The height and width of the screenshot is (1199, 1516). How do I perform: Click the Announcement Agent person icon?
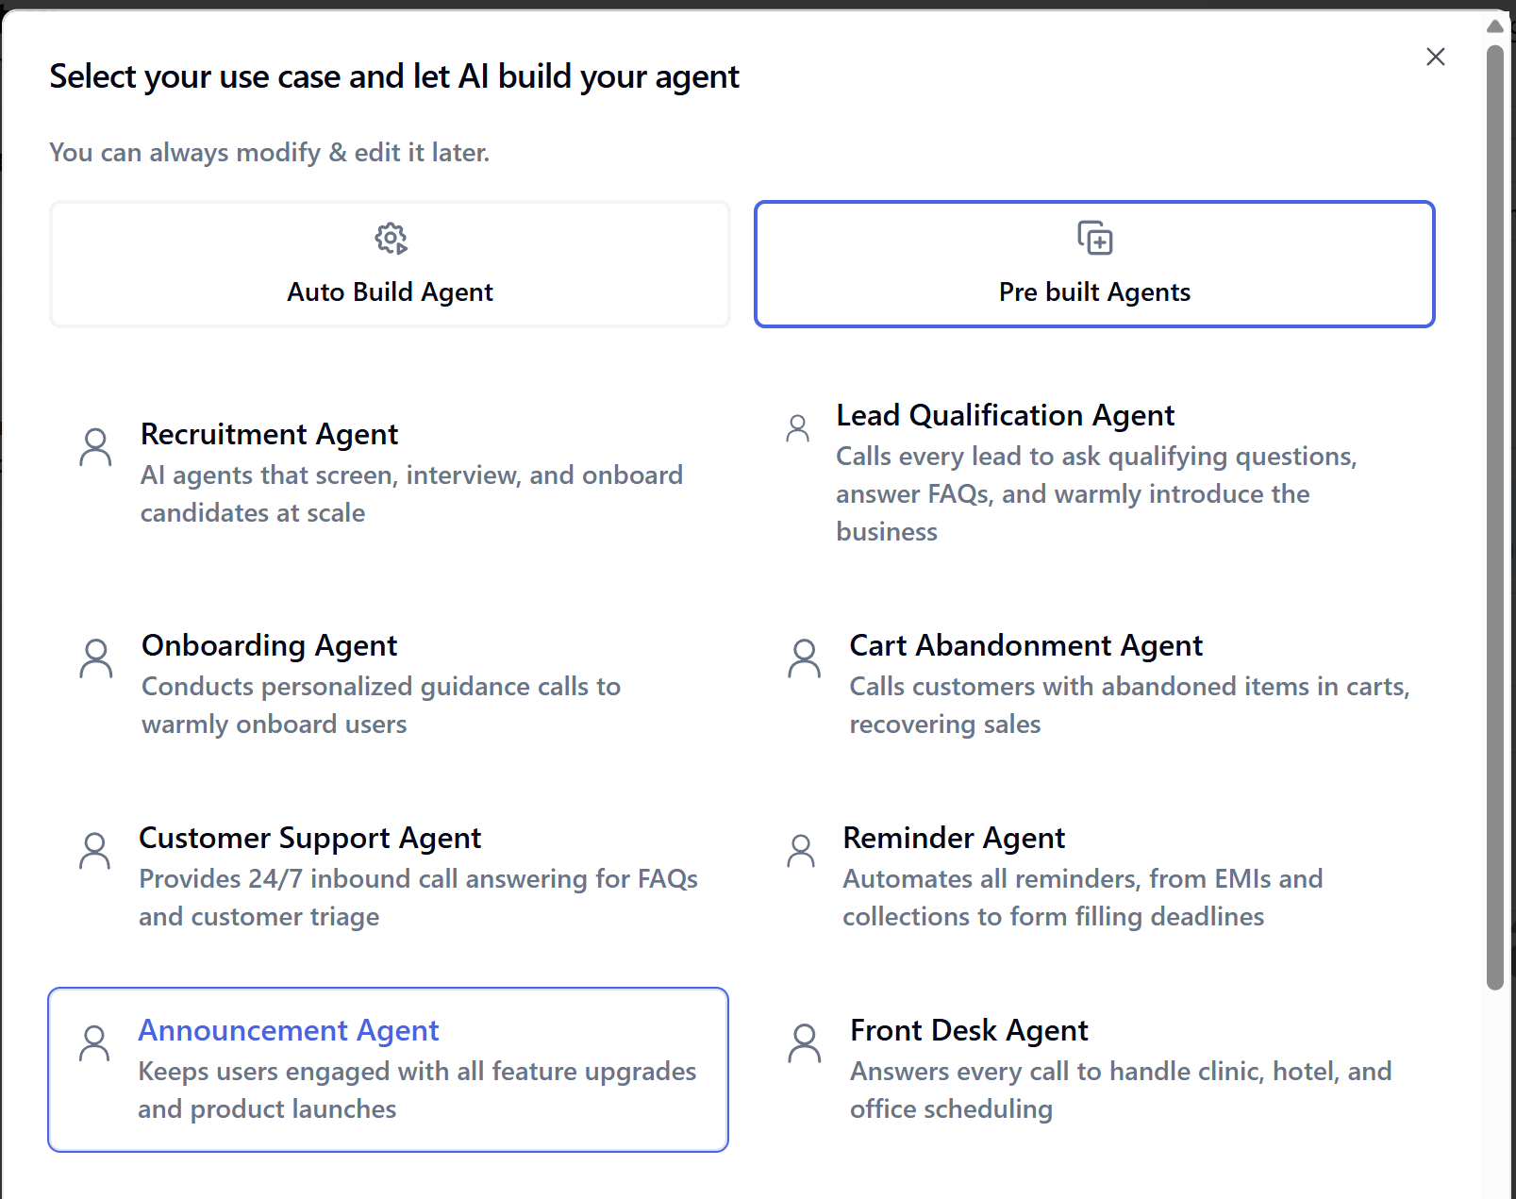pos(94,1042)
